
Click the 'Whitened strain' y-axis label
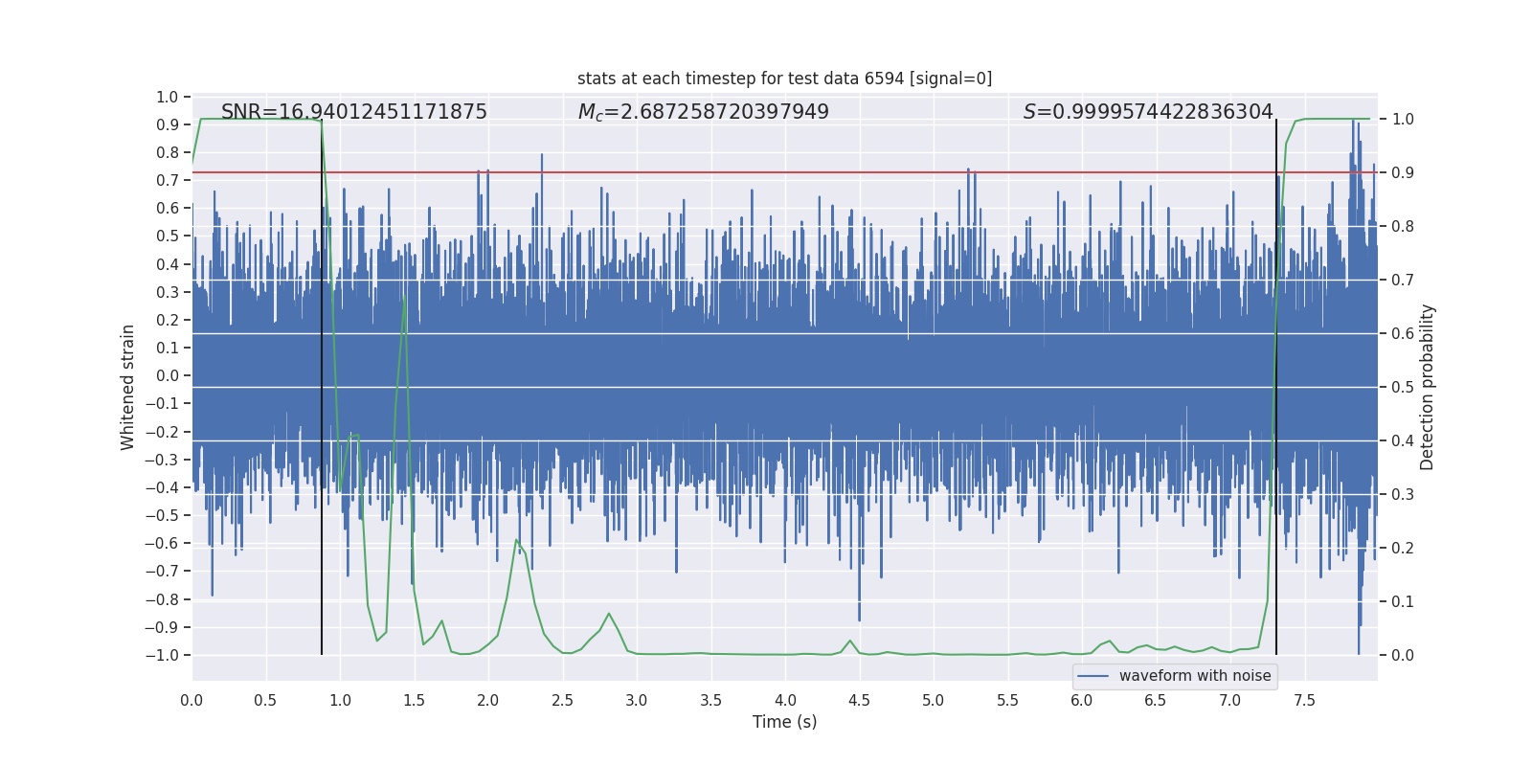(127, 387)
